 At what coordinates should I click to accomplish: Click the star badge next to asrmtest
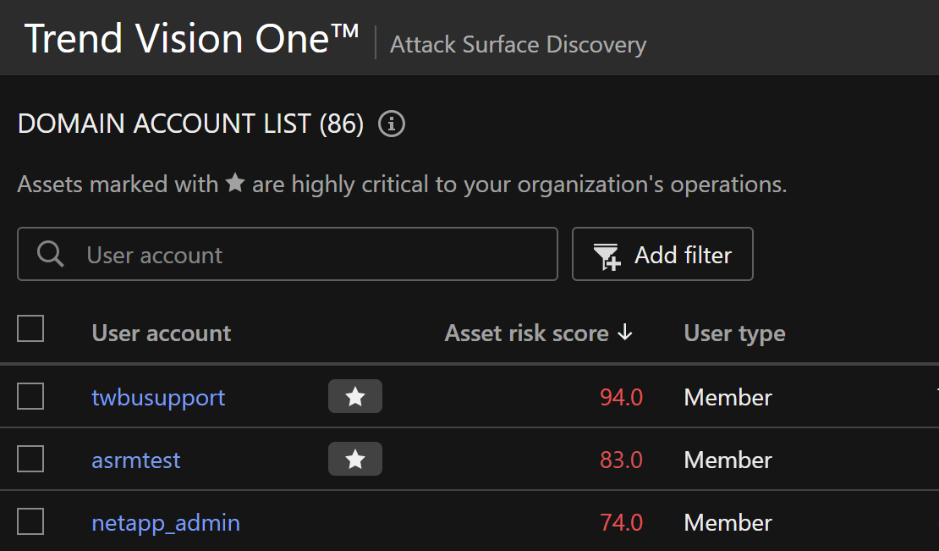point(355,460)
